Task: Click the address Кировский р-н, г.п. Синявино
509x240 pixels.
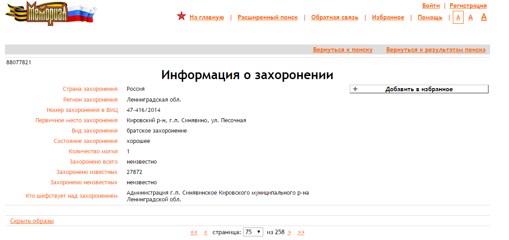Action: click(168, 120)
